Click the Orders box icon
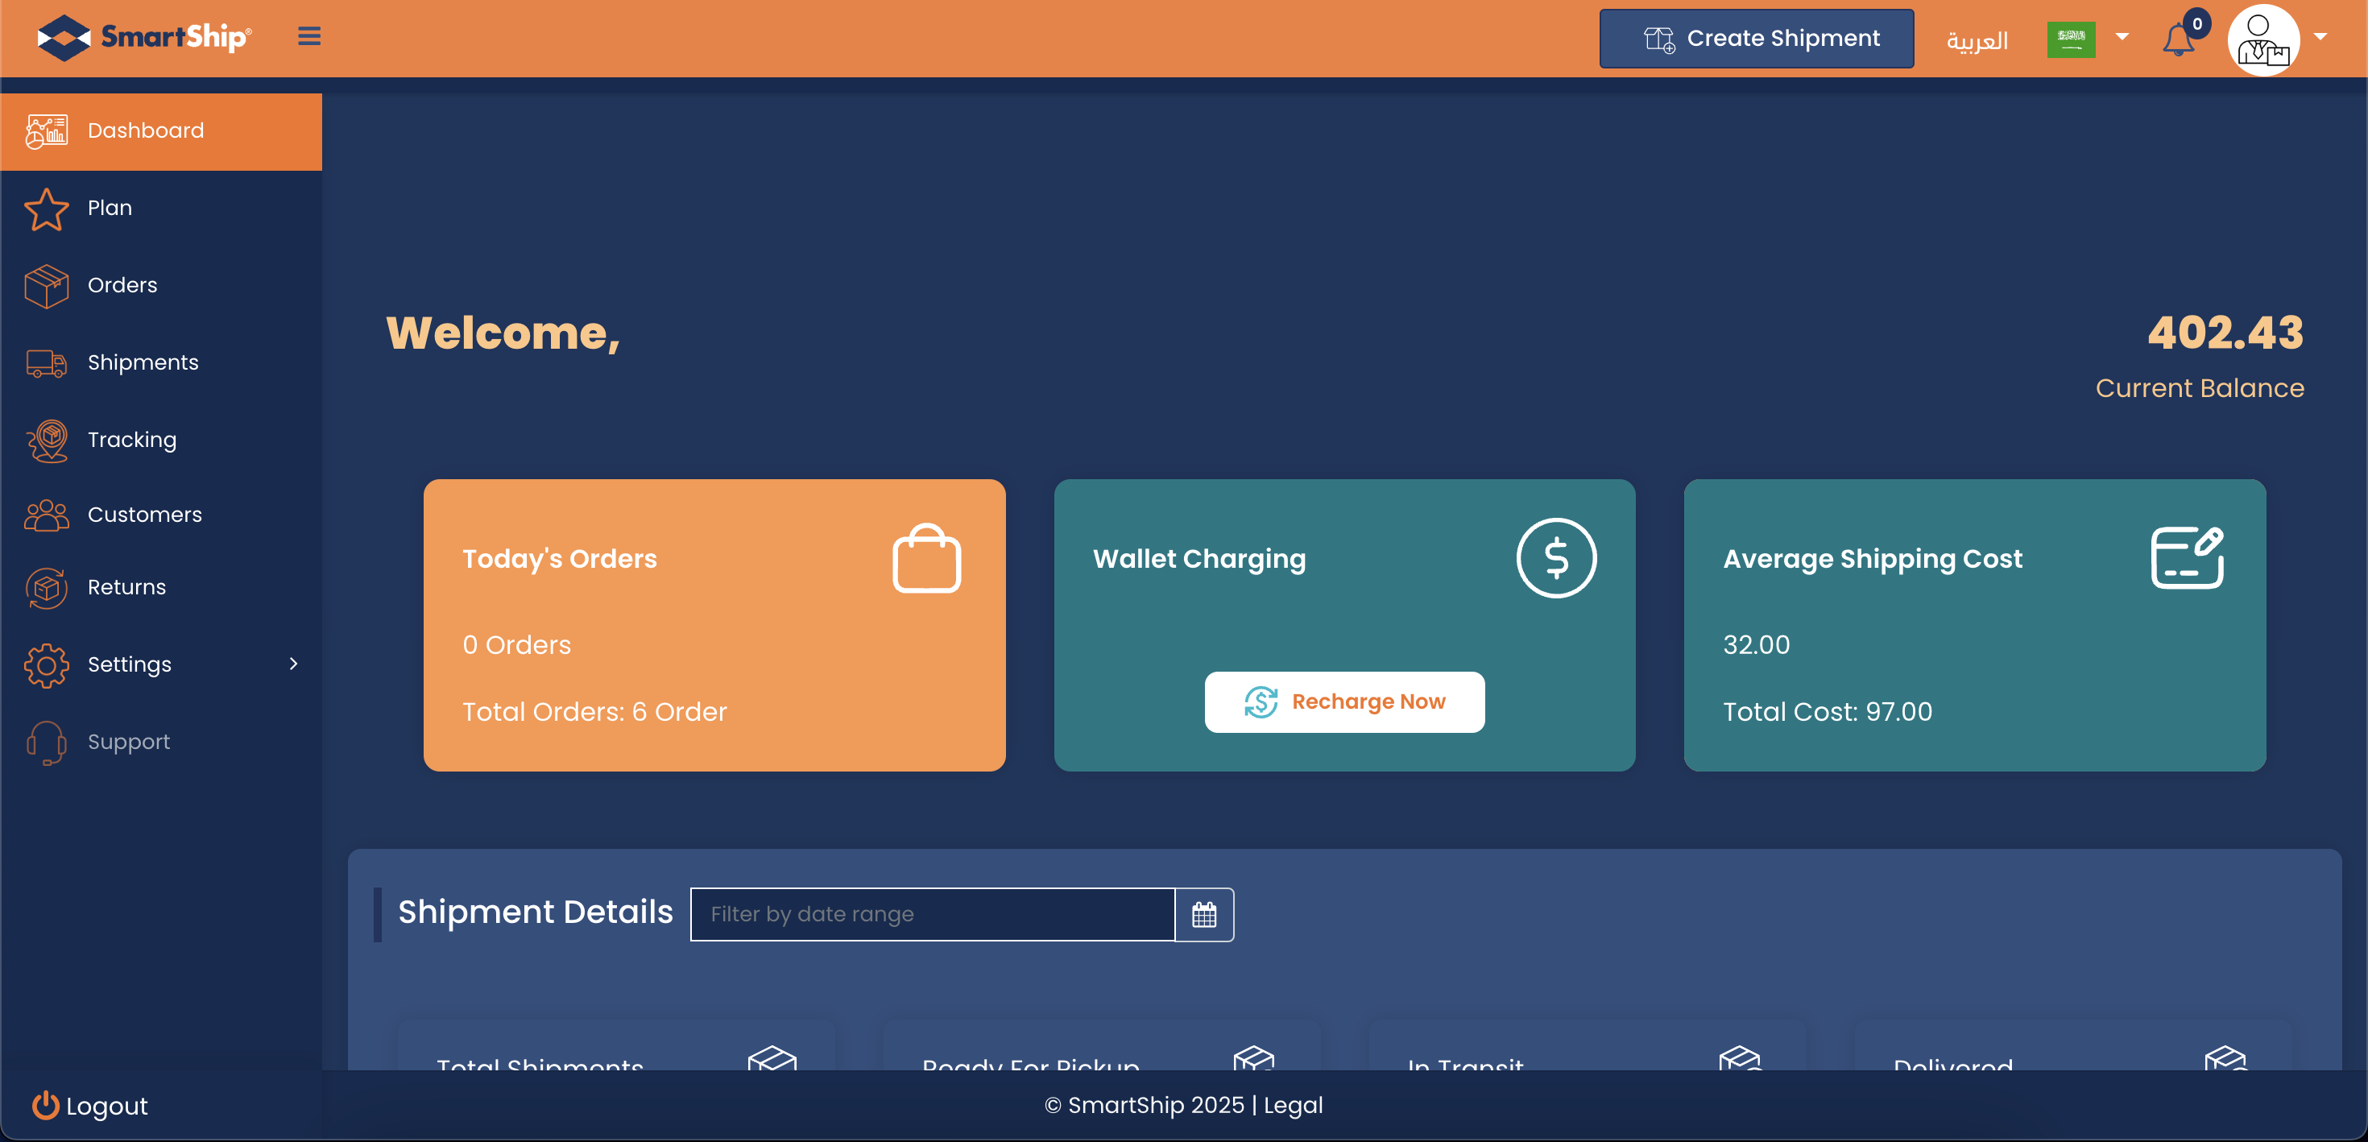 click(47, 286)
